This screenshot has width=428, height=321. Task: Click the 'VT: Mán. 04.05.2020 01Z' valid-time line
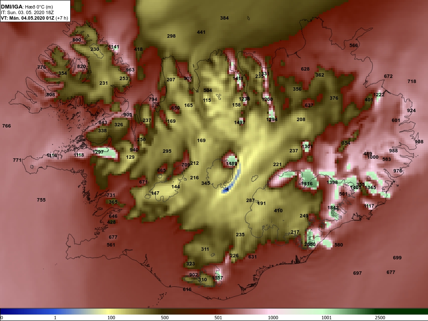coord(28,18)
